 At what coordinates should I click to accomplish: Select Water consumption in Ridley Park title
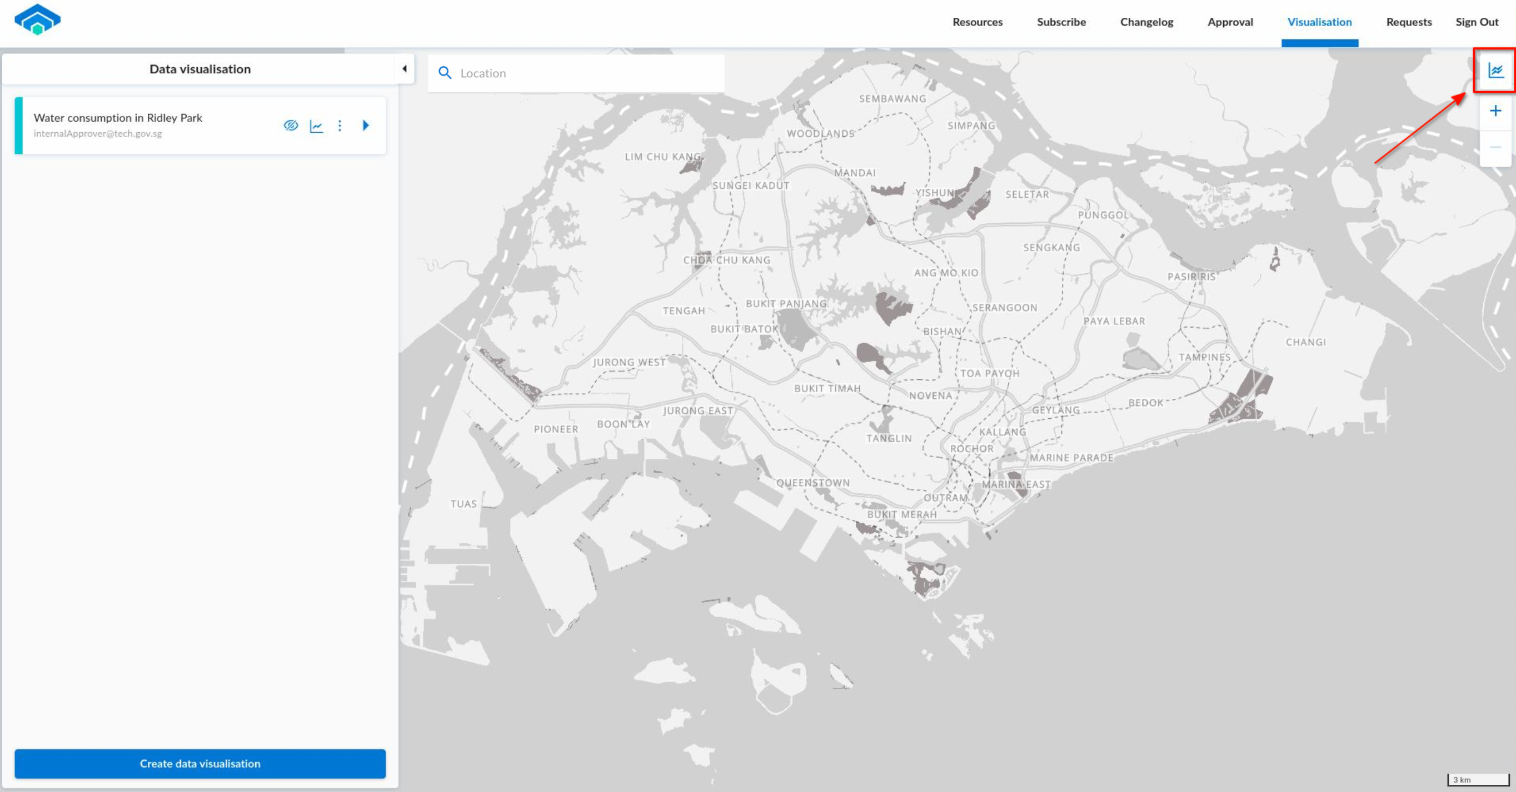(x=118, y=118)
